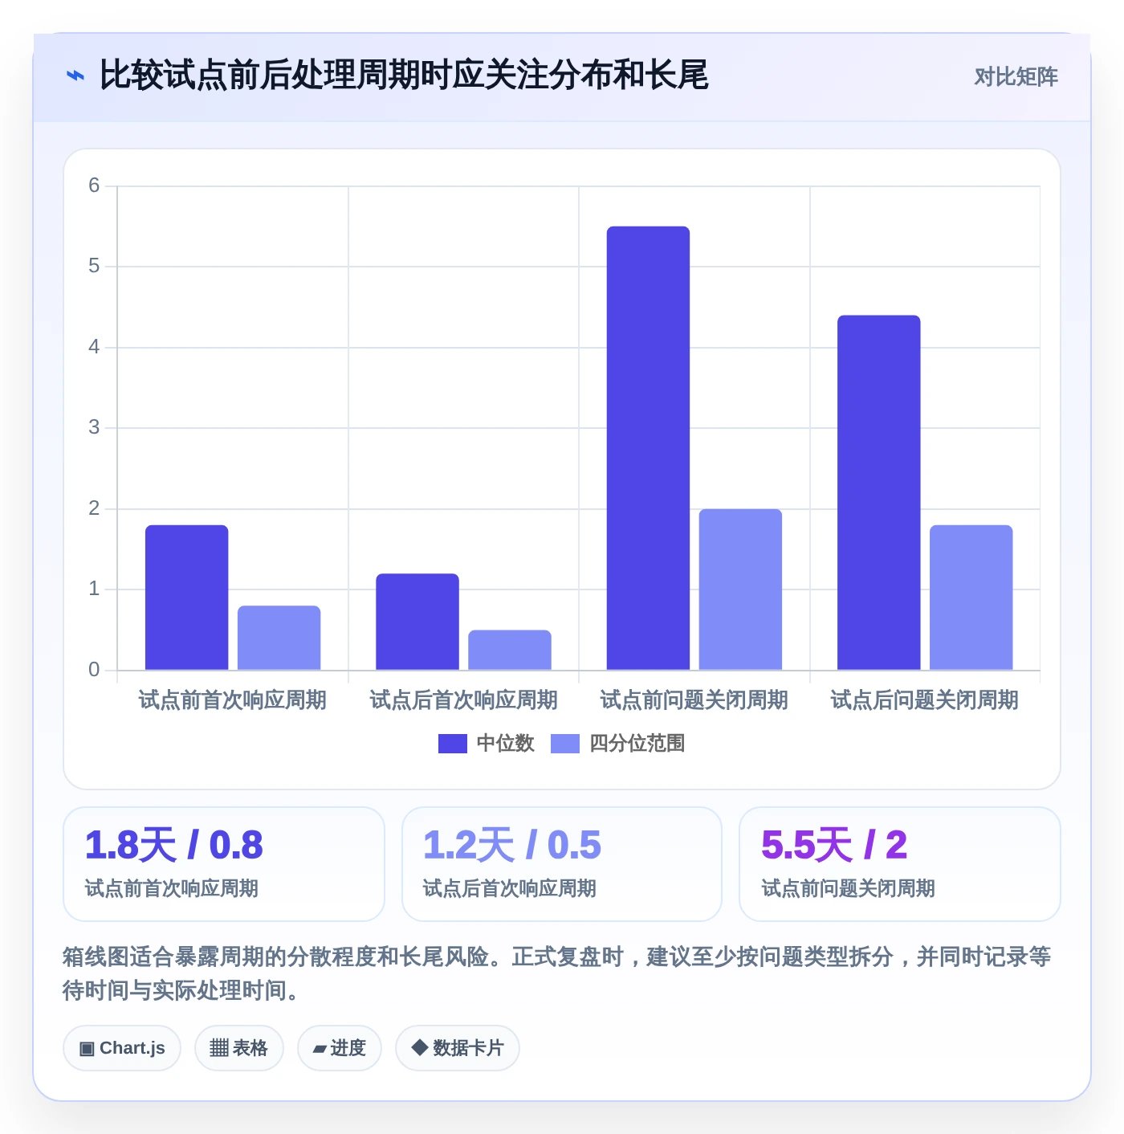The image size is (1124, 1134).
Task: Click the grid icon on 表格 chip
Action: coord(219,1048)
